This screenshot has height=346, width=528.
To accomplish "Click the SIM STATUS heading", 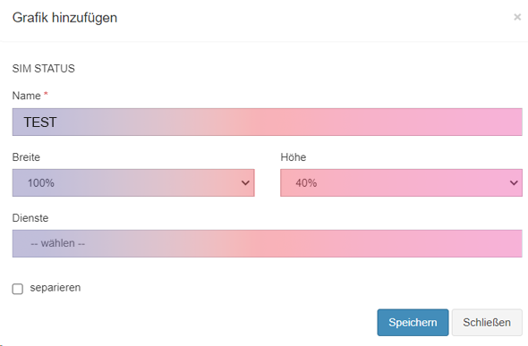I will 44,69.
